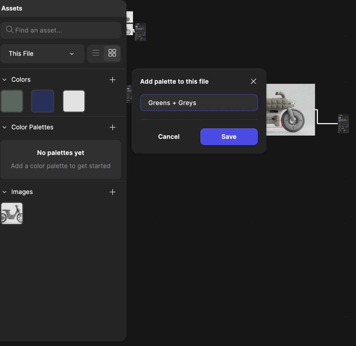
Task: Collapse the Color Palettes section
Action: point(5,127)
